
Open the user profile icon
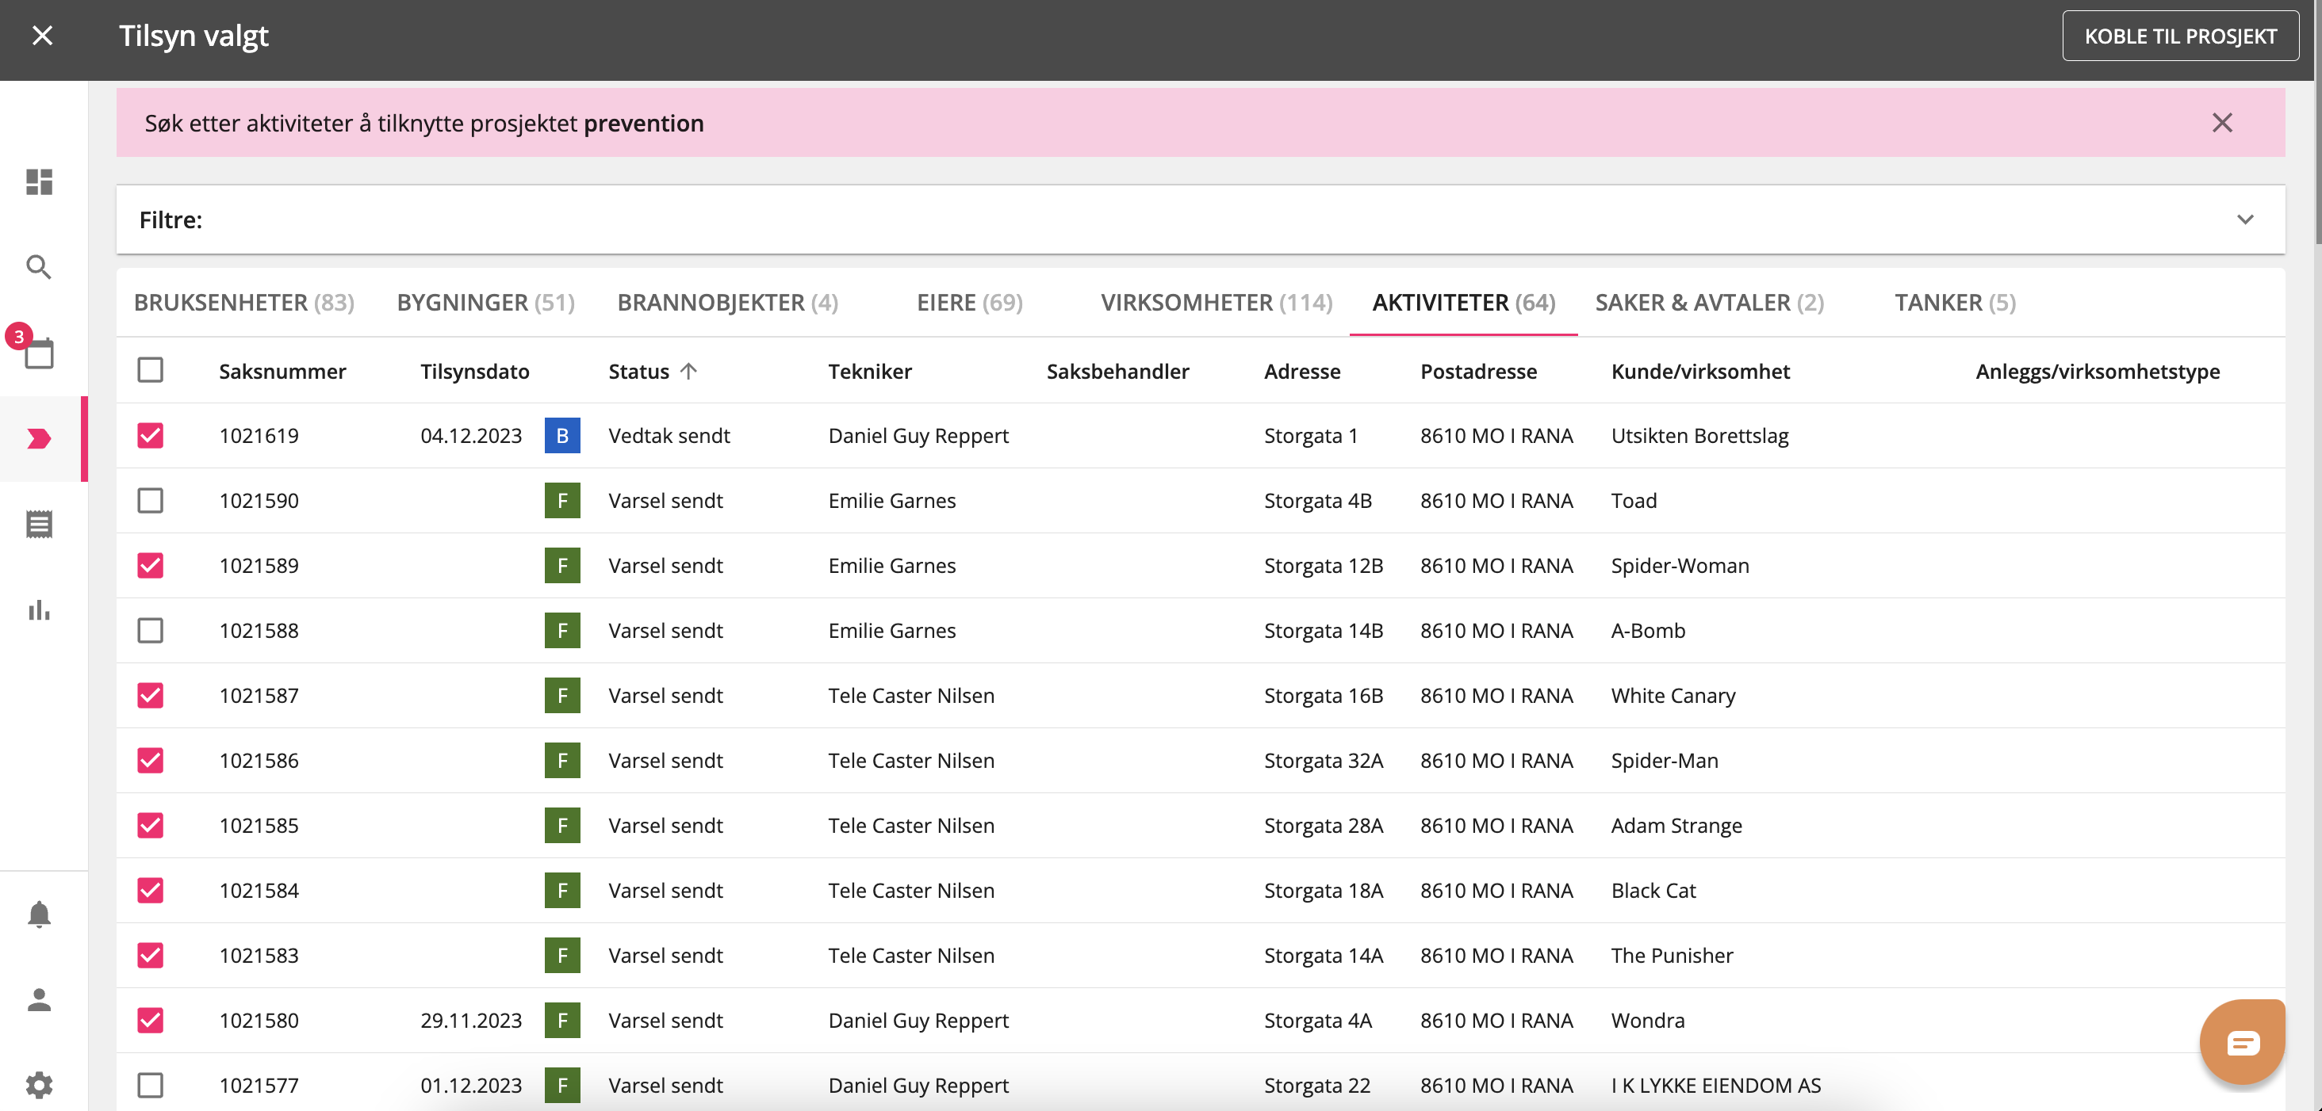pos(39,999)
